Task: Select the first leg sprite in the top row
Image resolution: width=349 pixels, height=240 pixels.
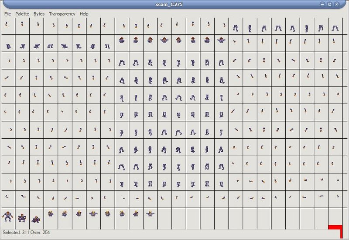Action: click(236, 28)
